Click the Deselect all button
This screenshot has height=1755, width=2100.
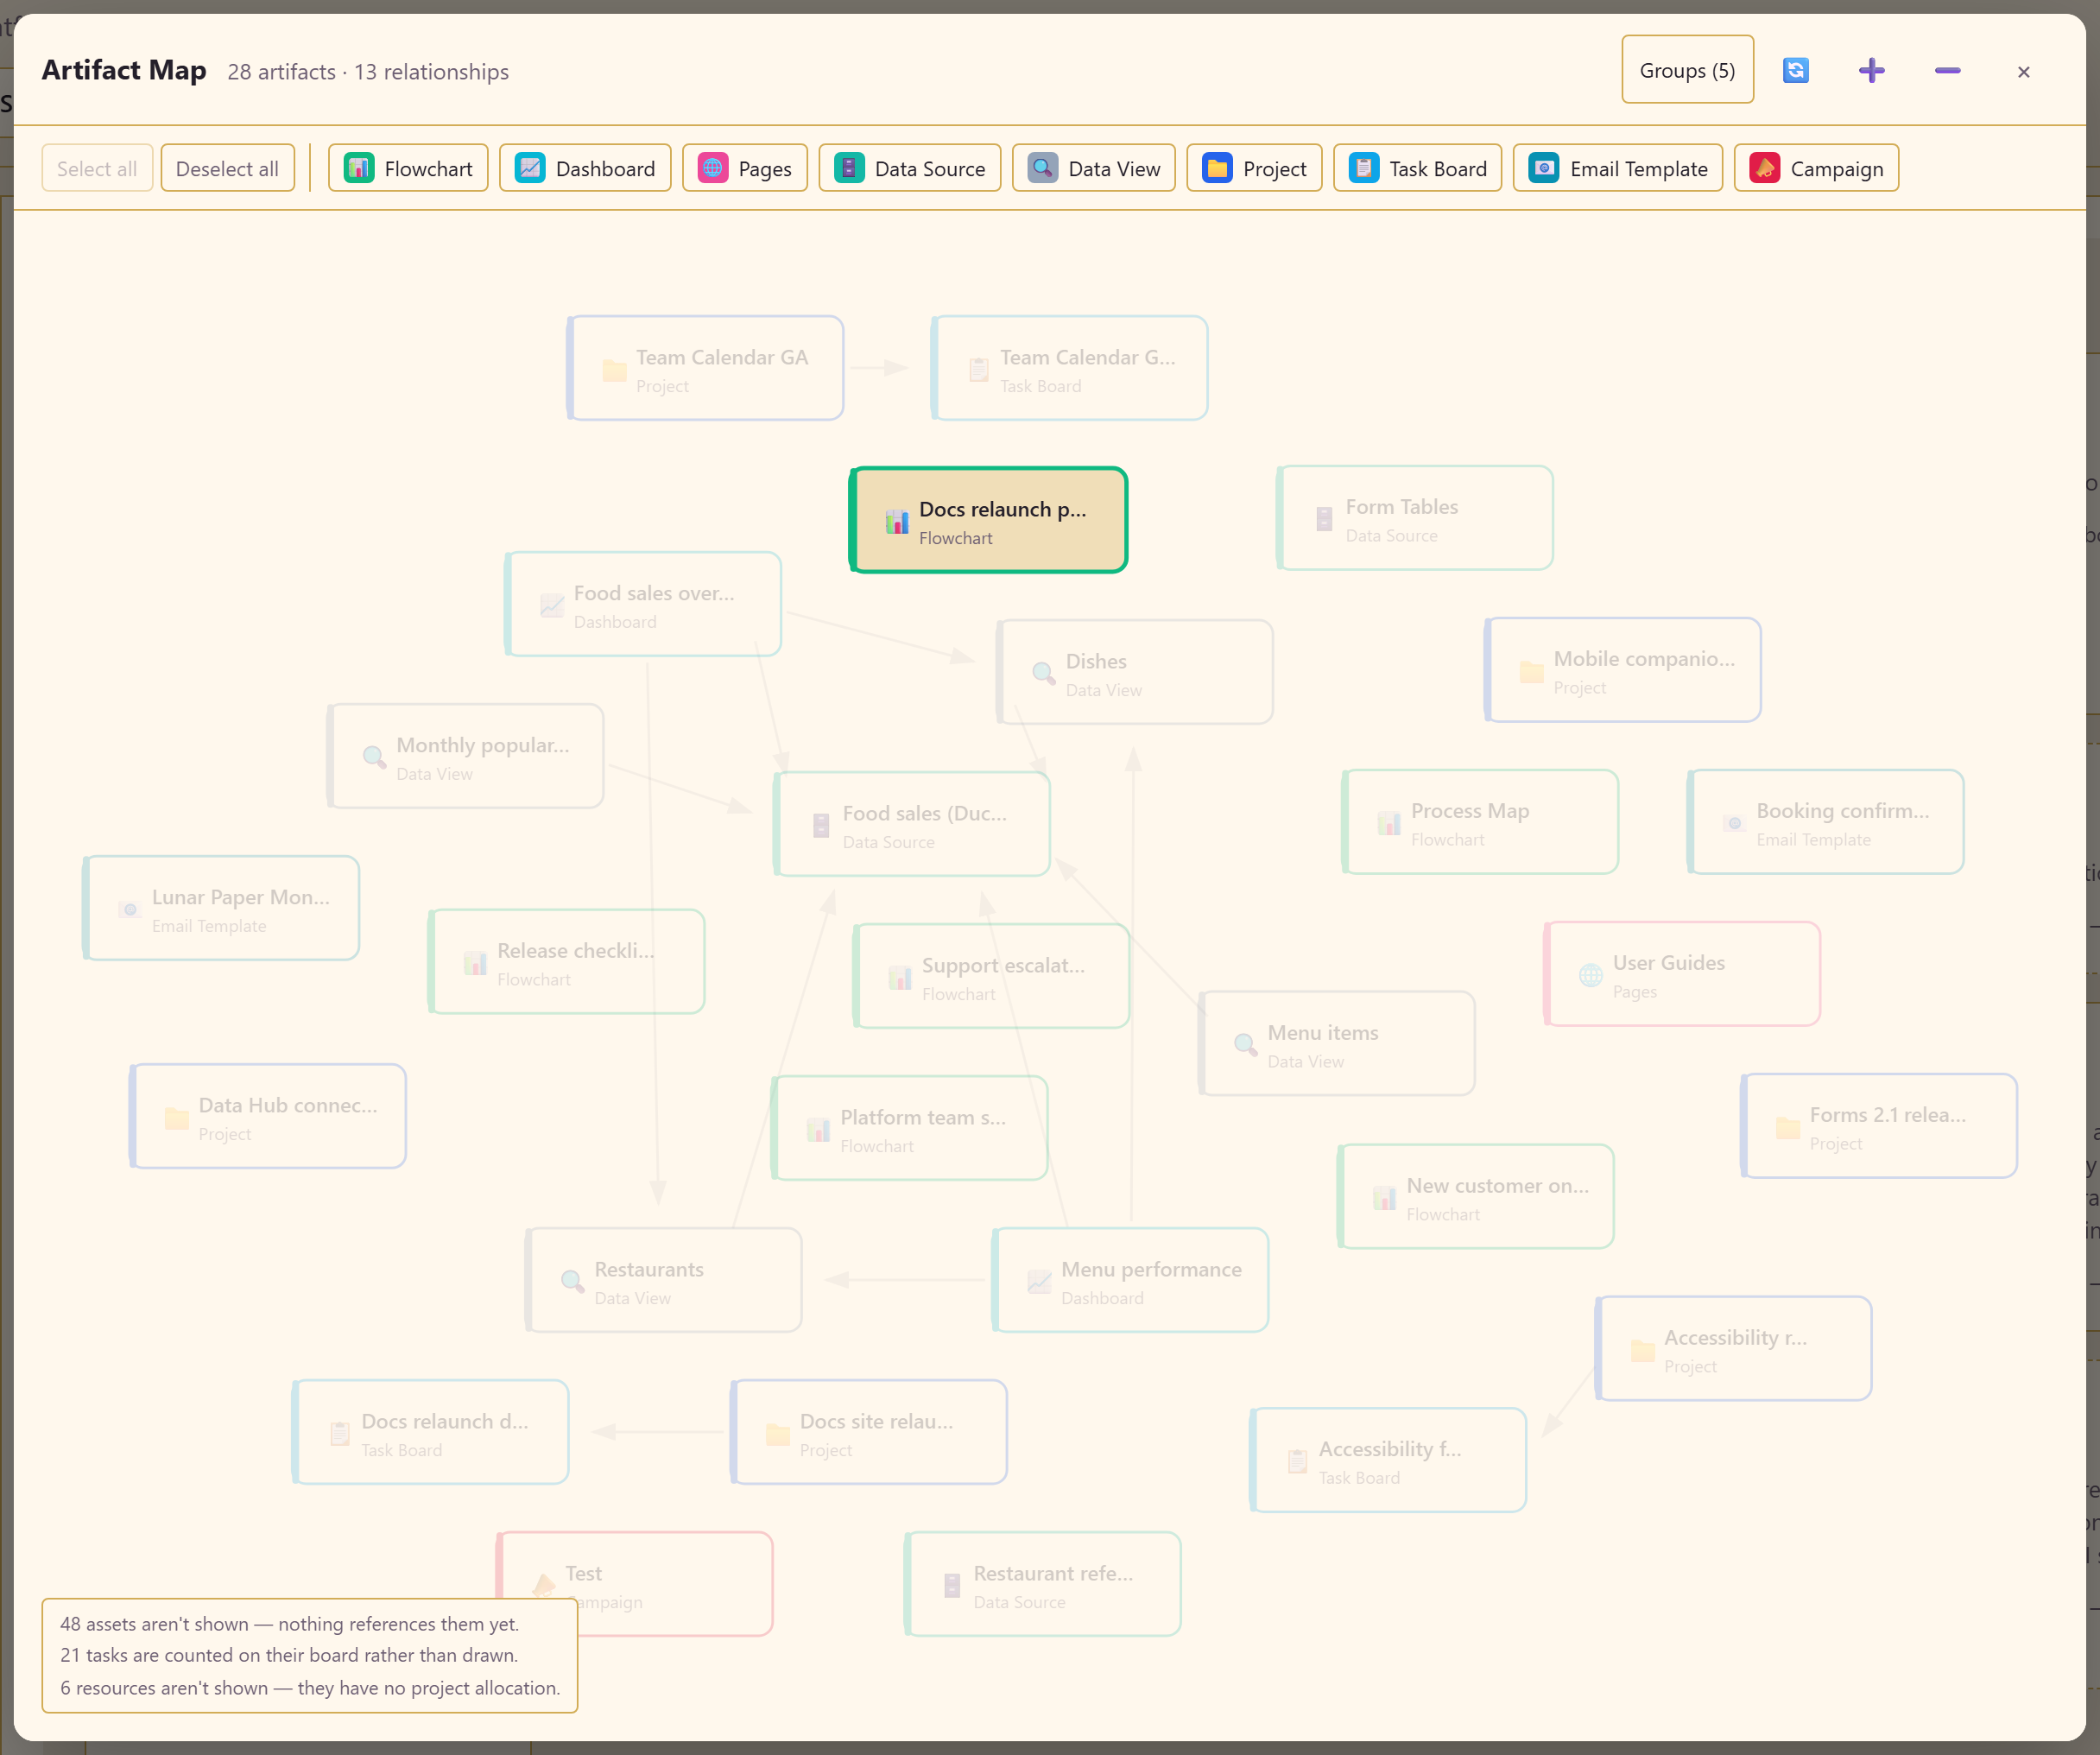(x=227, y=168)
